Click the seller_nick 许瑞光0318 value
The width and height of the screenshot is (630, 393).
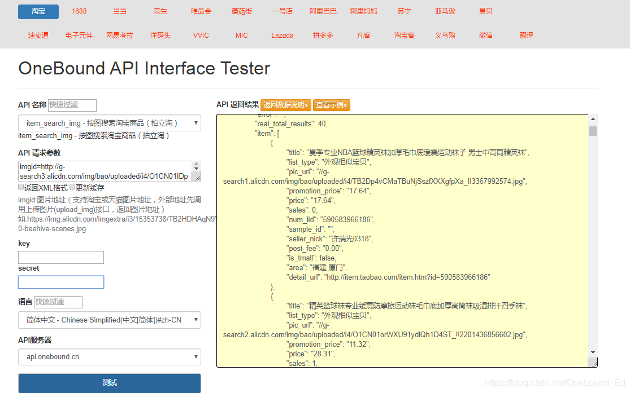[x=351, y=239]
